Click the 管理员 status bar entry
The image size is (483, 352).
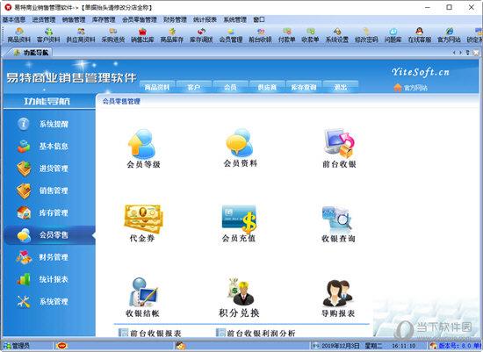[18, 346]
